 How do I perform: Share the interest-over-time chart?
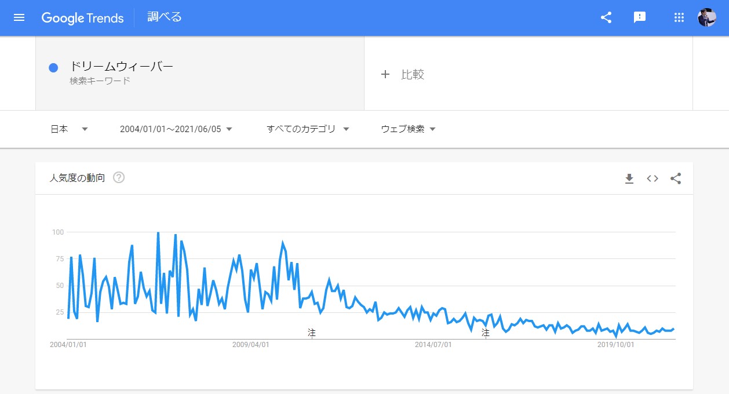676,178
